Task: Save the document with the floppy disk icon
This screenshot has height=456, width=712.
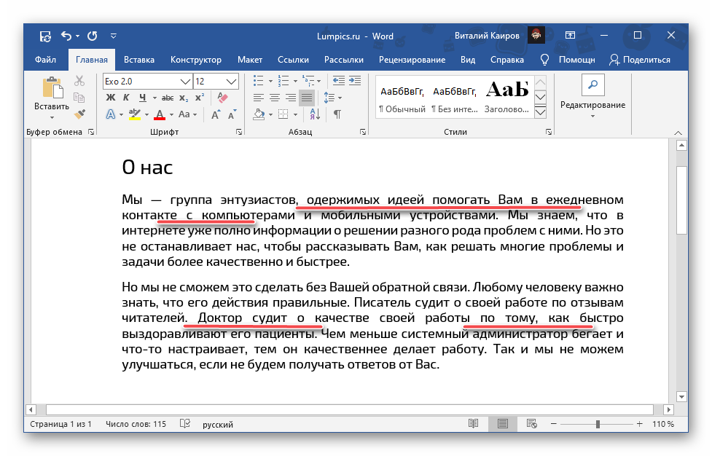Action: pos(45,35)
